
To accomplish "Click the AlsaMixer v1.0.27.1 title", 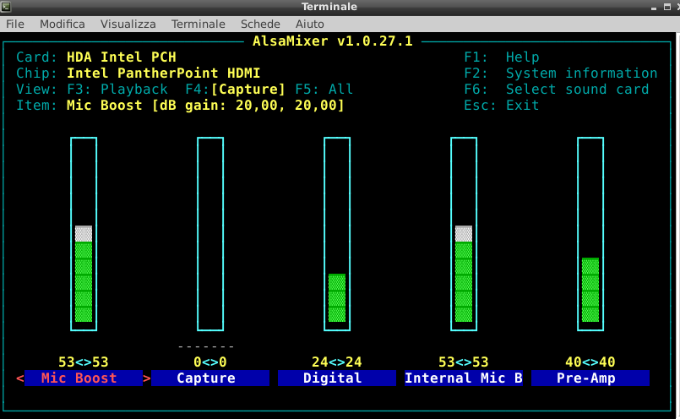I will tap(333, 41).
